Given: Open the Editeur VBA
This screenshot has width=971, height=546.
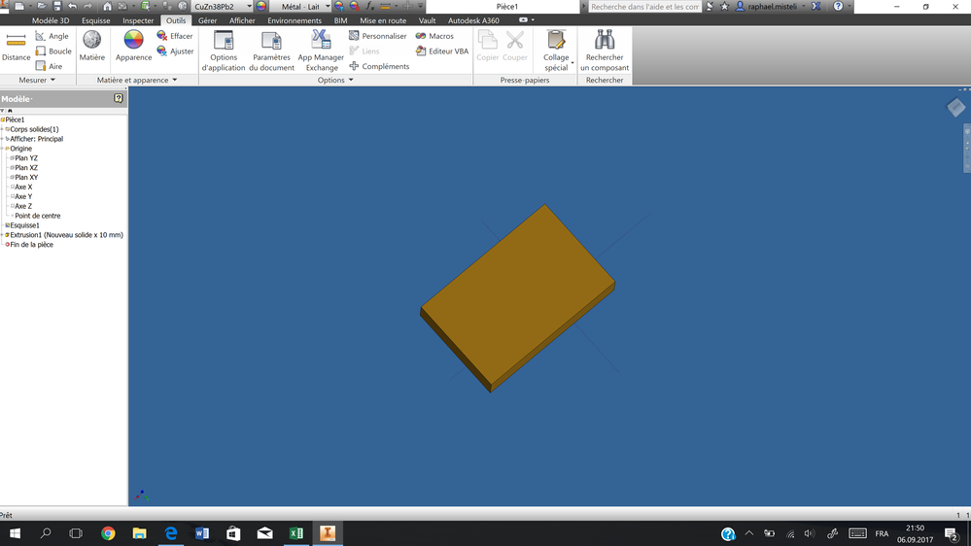Looking at the screenshot, I should [x=442, y=51].
